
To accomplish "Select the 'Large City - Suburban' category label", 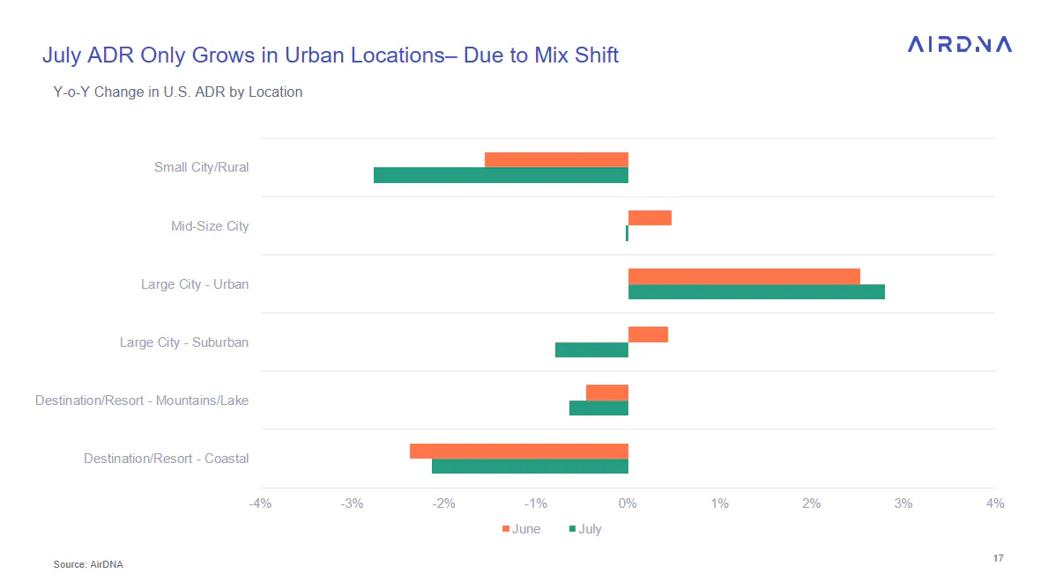I will 184,342.
